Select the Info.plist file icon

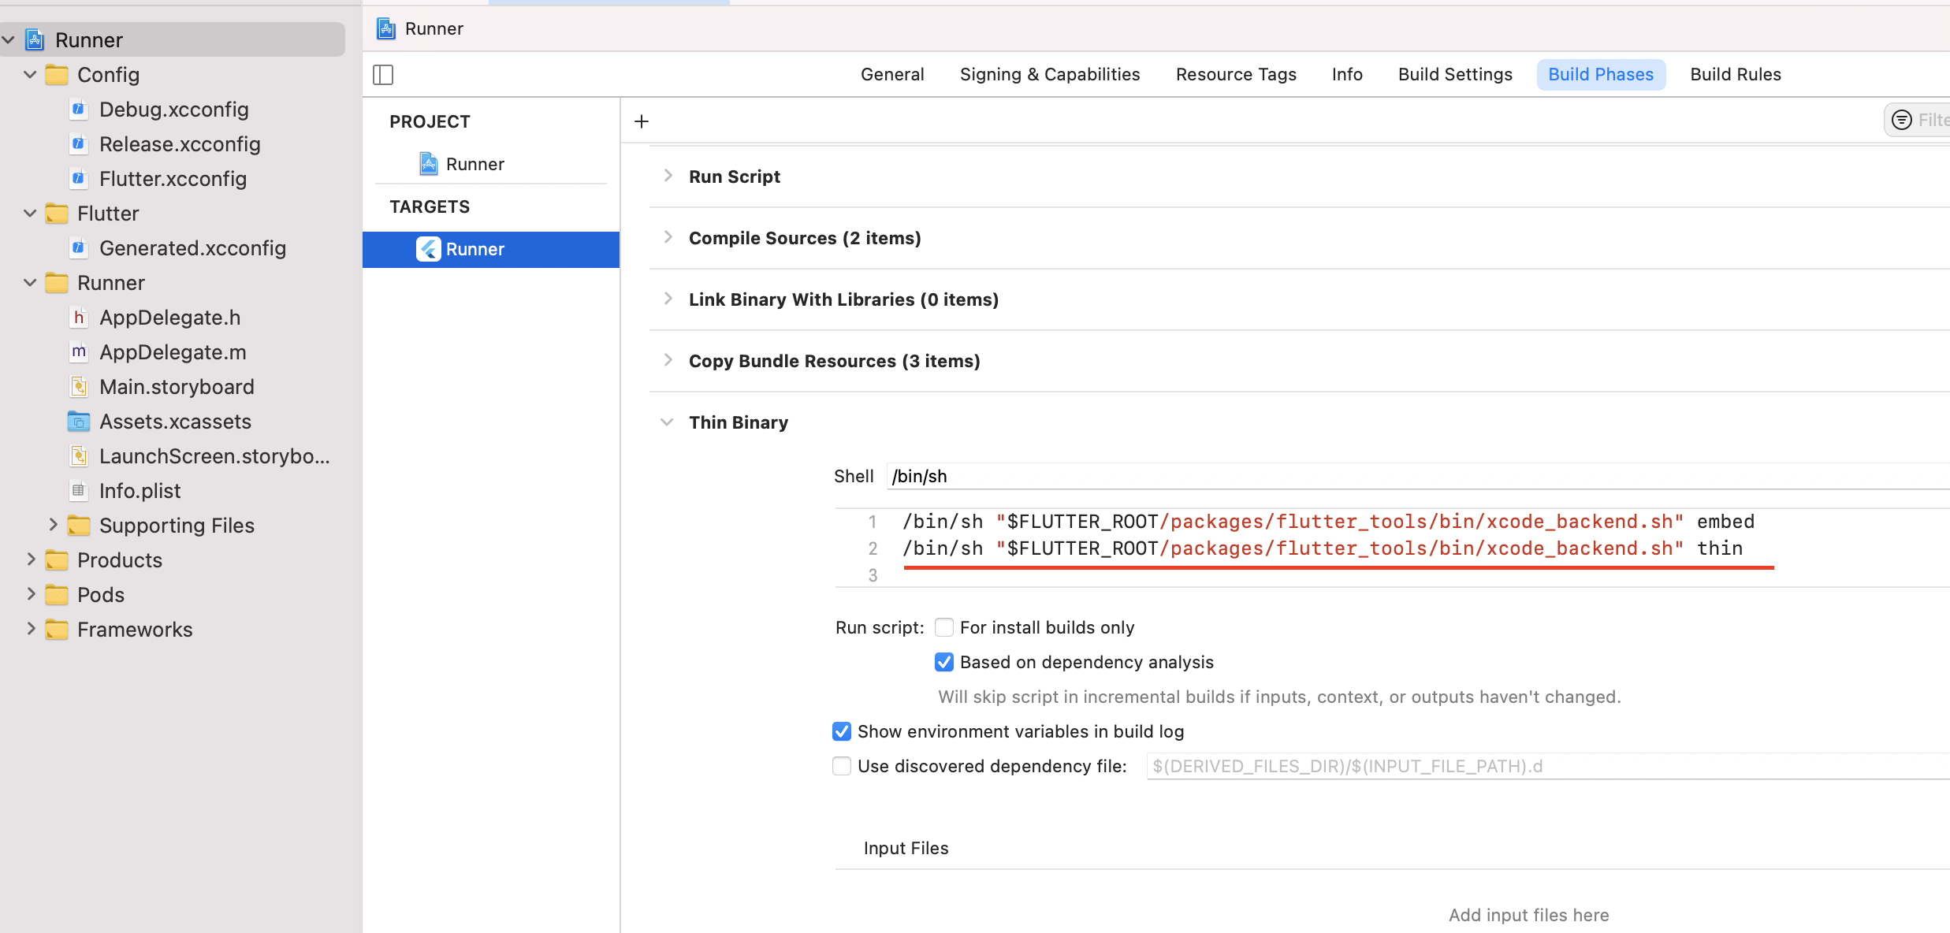click(78, 491)
